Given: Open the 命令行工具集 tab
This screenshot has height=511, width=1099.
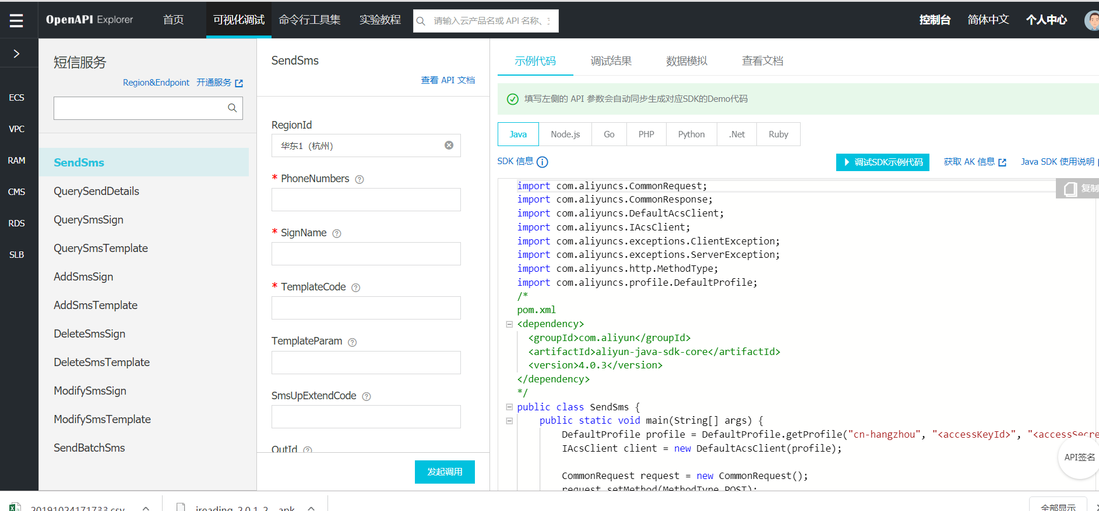Looking at the screenshot, I should [309, 20].
